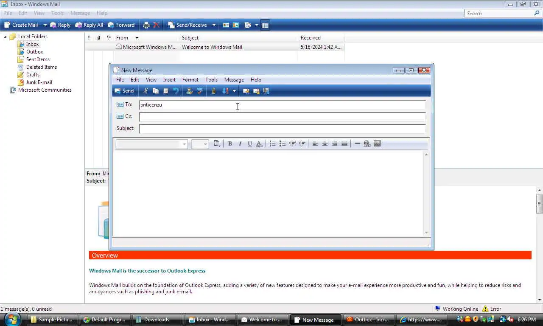This screenshot has width=543, height=326.
Task: Click the Check Names icon
Action: (x=190, y=91)
